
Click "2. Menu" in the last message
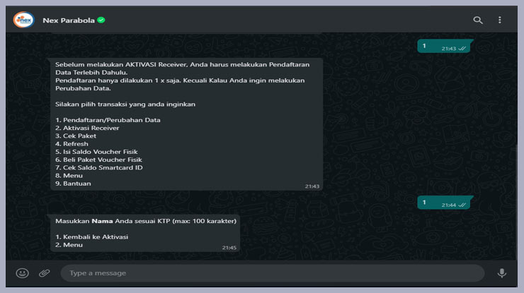click(x=69, y=245)
